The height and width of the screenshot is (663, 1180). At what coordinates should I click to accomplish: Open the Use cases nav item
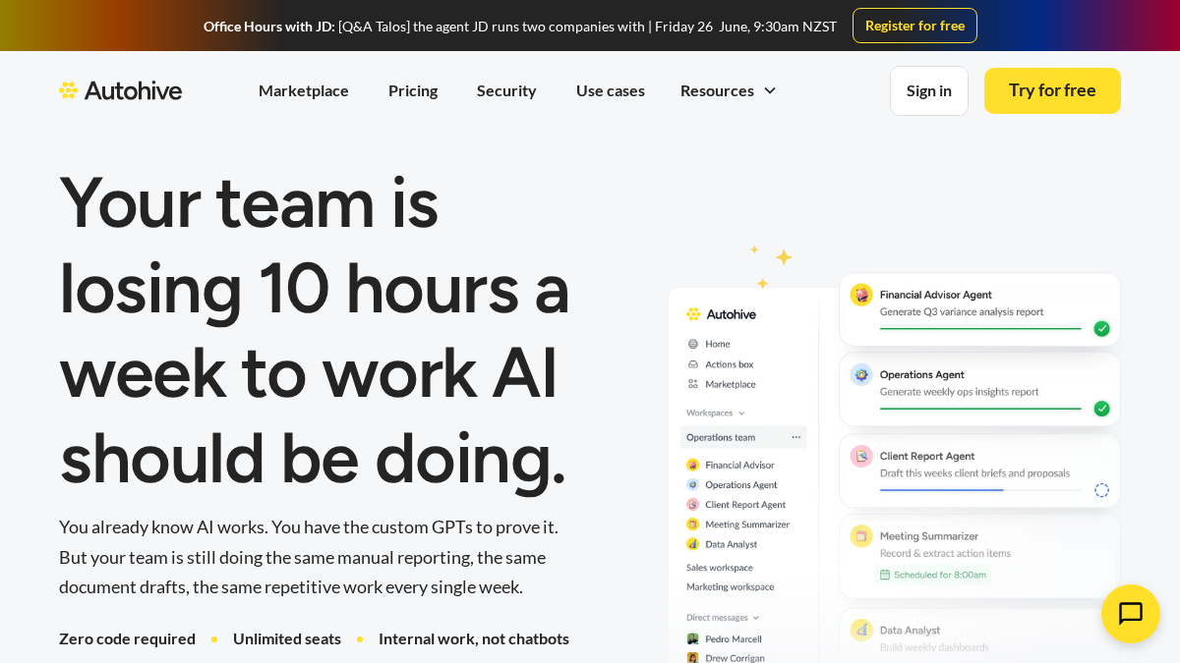[611, 90]
